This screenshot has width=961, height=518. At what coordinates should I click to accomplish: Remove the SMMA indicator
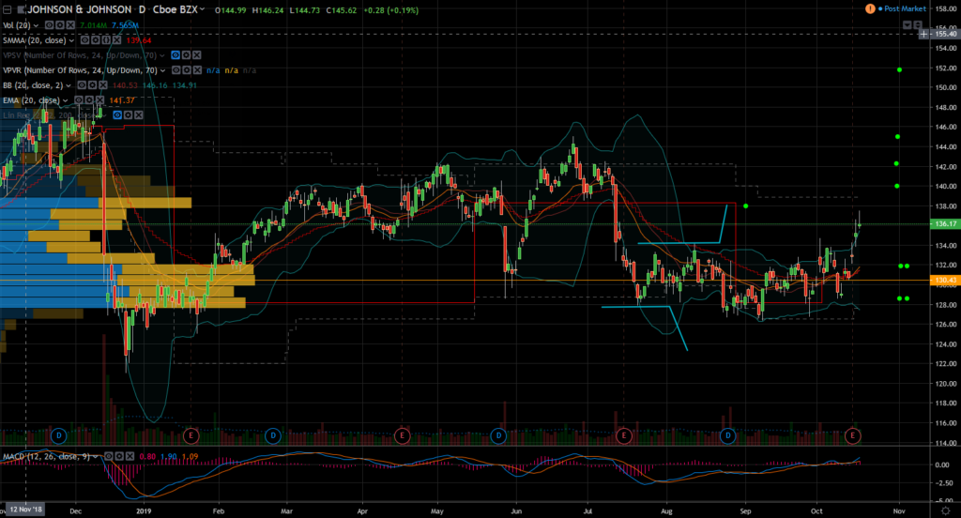tap(116, 39)
